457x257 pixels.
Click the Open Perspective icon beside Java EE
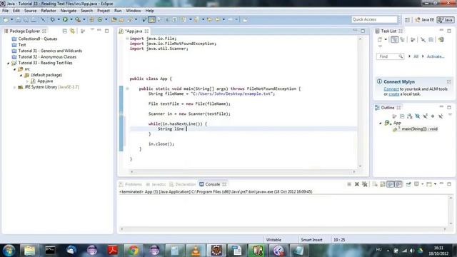pos(407,20)
